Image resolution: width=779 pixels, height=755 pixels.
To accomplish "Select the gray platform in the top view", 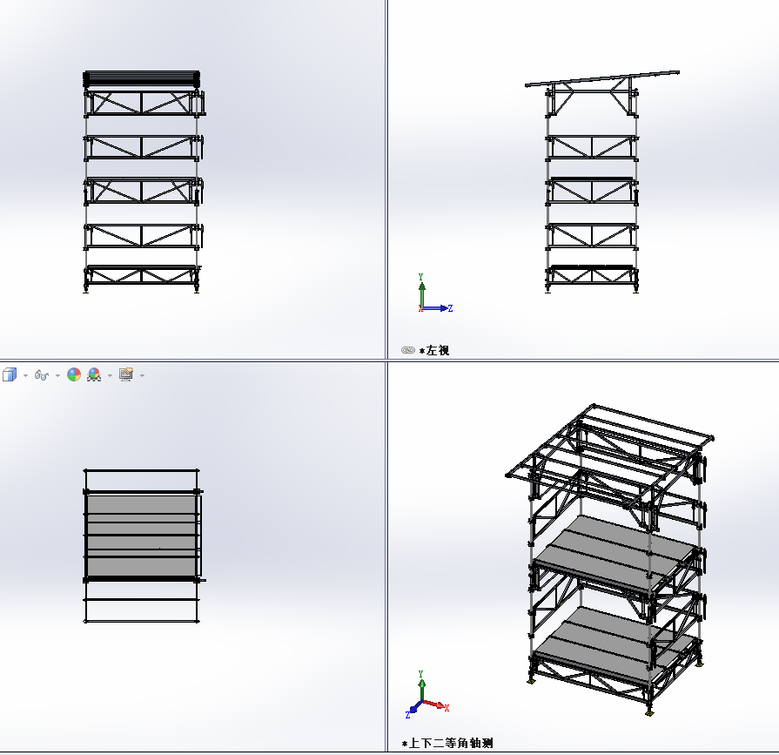I will (142, 536).
